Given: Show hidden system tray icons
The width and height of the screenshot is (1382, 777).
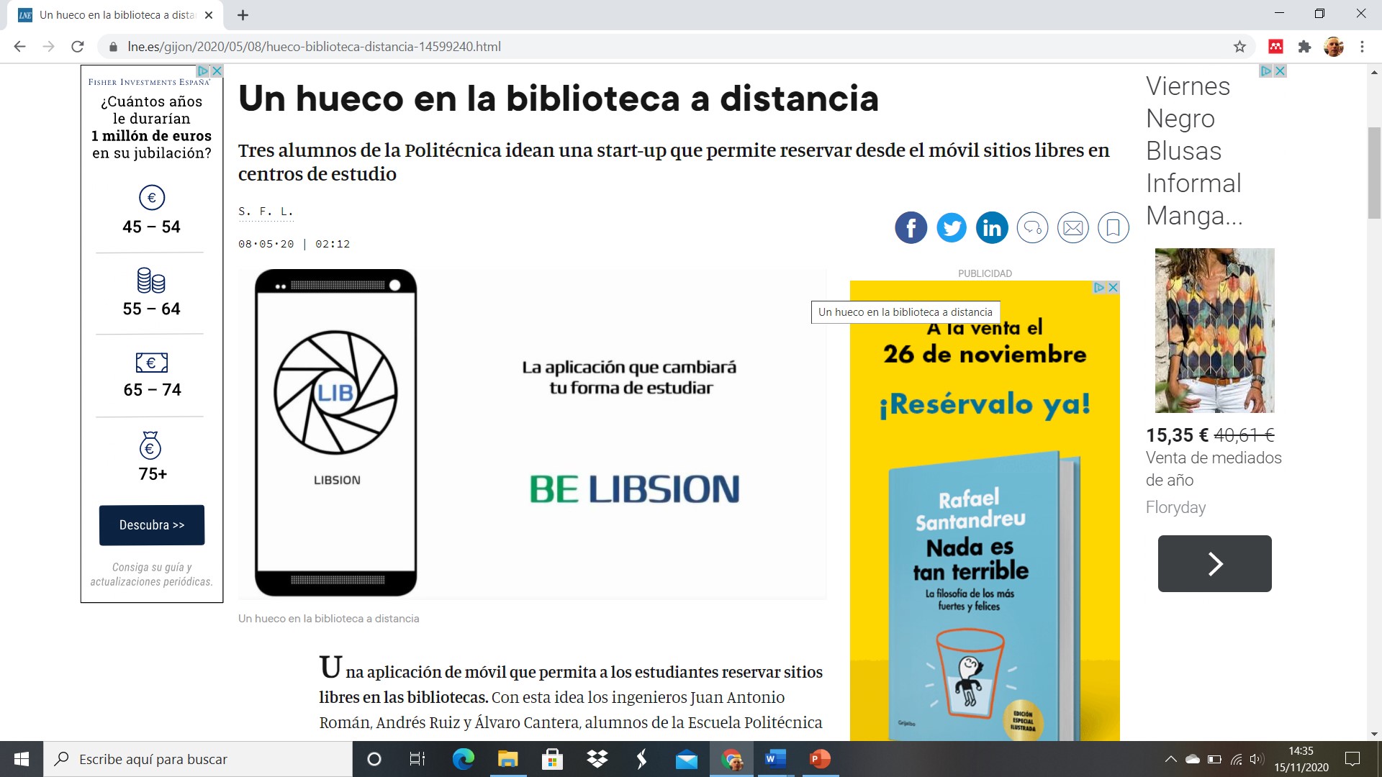Looking at the screenshot, I should pos(1170,759).
